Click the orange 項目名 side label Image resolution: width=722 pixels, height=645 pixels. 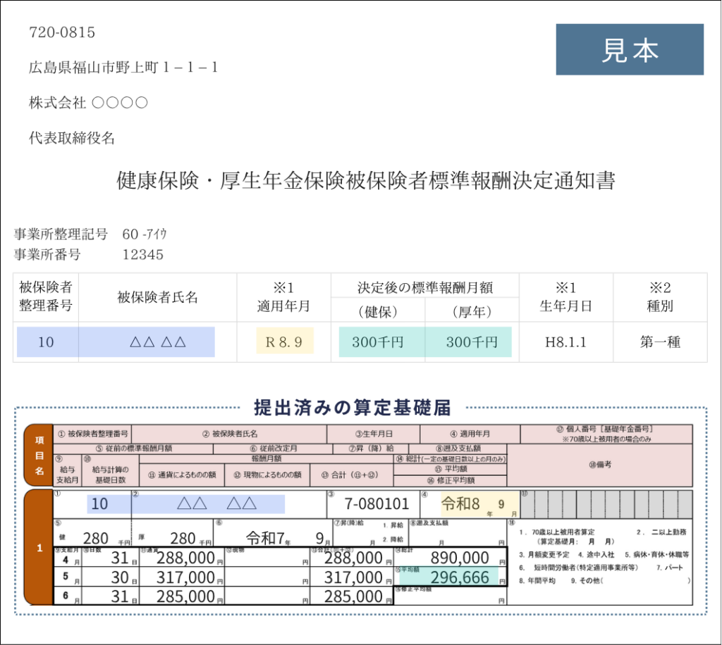[x=39, y=455]
